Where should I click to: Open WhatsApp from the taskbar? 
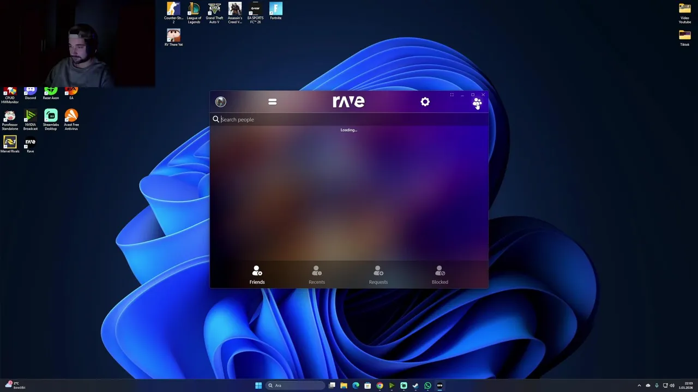[428, 385]
